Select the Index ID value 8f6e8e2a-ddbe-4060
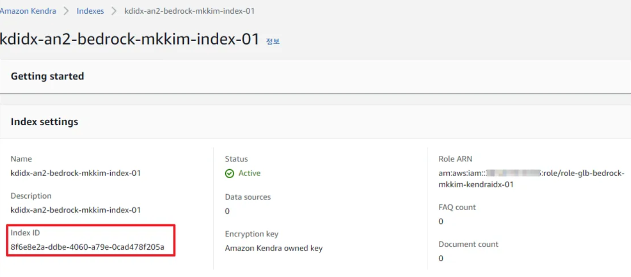Viewport: 631px width, 277px height. pos(87,248)
